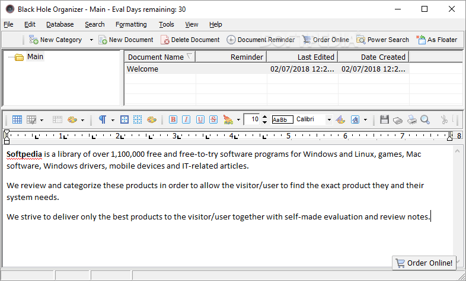Open dropdown beside table checkmark icon

point(42,120)
